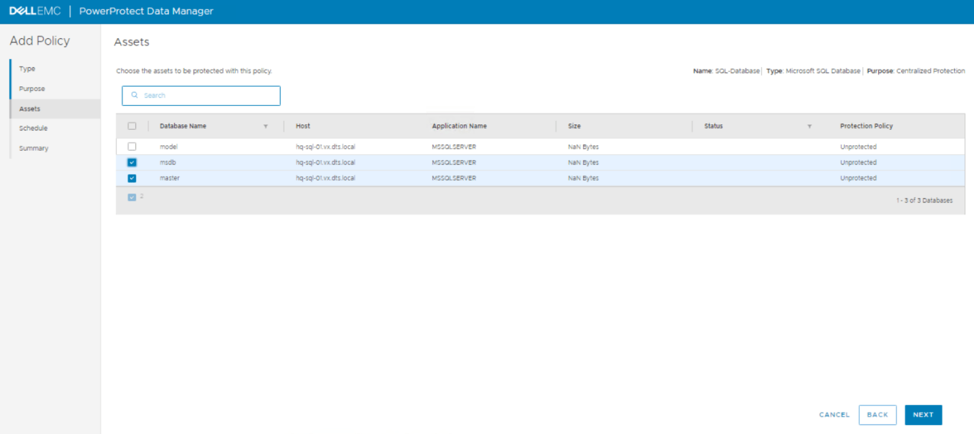The image size is (974, 434).
Task: Check the model database checkbox
Action: 132,147
